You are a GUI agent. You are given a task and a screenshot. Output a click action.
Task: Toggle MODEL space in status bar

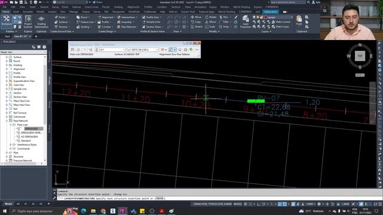238,204
